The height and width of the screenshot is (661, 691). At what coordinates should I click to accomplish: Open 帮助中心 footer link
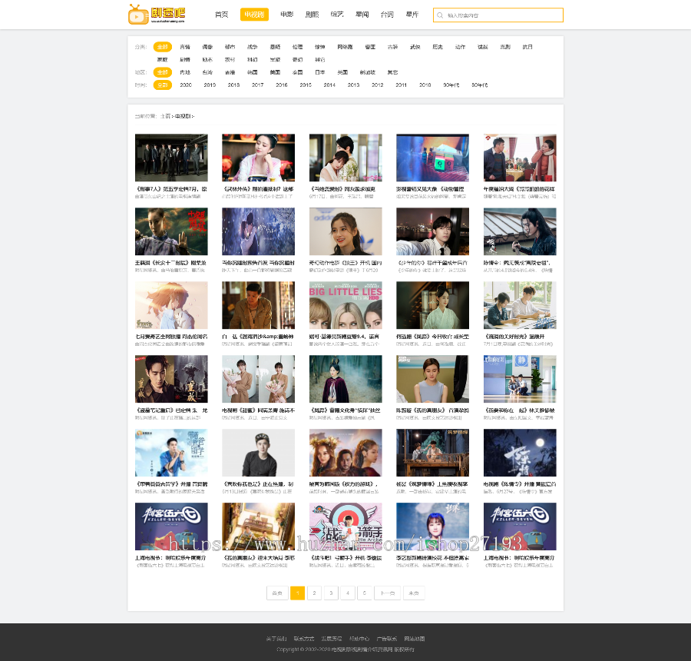(x=359, y=639)
